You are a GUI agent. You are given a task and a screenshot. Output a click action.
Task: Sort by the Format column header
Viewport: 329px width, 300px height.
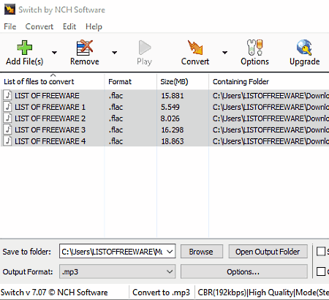tap(131, 81)
